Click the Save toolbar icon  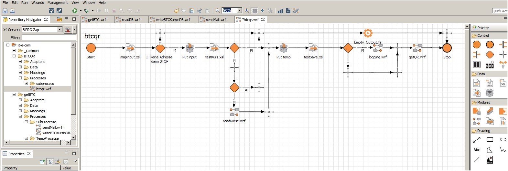pyautogui.click(x=5, y=11)
